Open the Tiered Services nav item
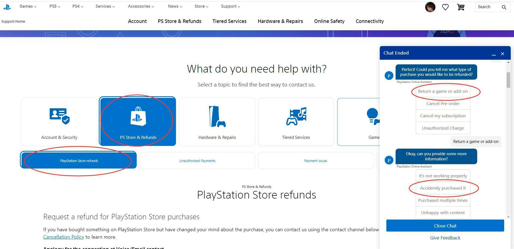Screen dimensions: 514x249 pyautogui.click(x=229, y=21)
